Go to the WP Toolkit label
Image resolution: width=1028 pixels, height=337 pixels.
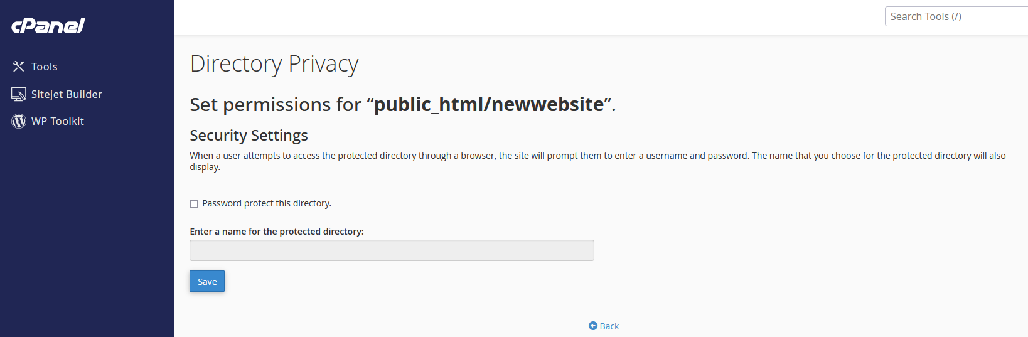coord(58,121)
